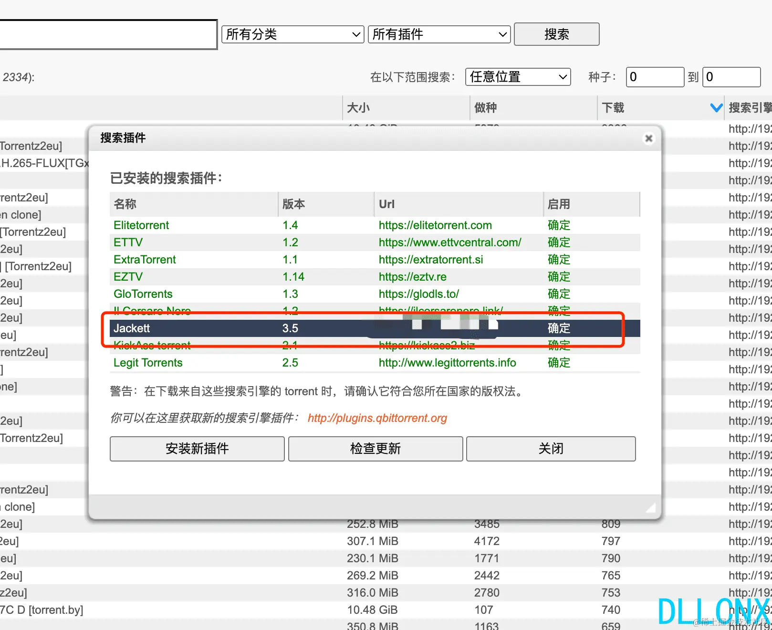Screen dimensions: 772x630
Task: Click 确定 enabled cell for Legit Torrents
Action: click(x=559, y=363)
